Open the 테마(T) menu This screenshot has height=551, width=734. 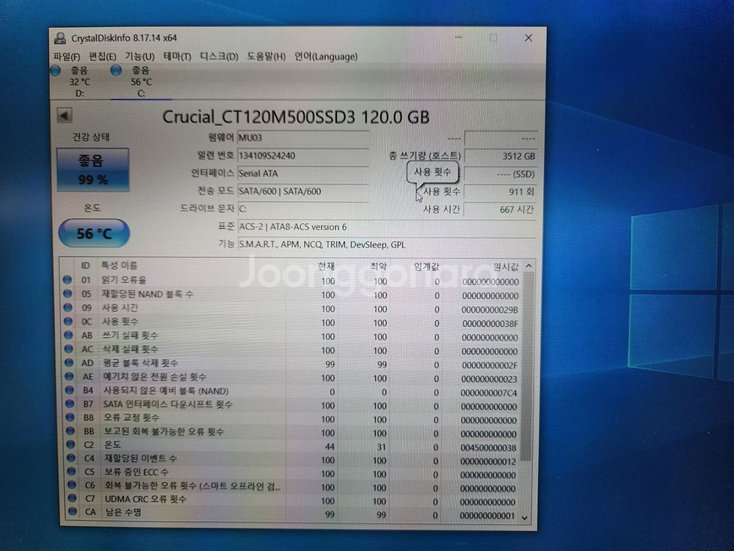[177, 57]
